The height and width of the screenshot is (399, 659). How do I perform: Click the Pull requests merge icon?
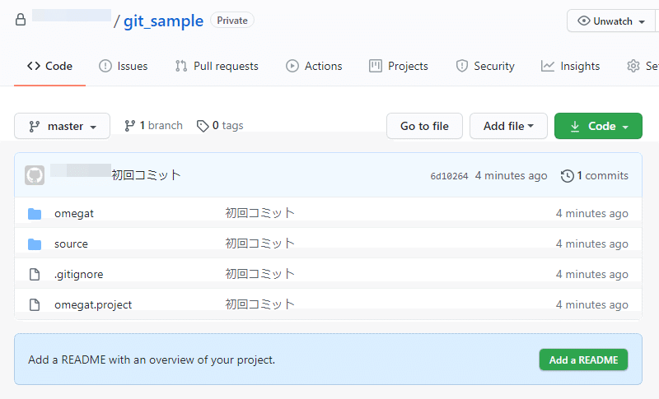point(181,66)
